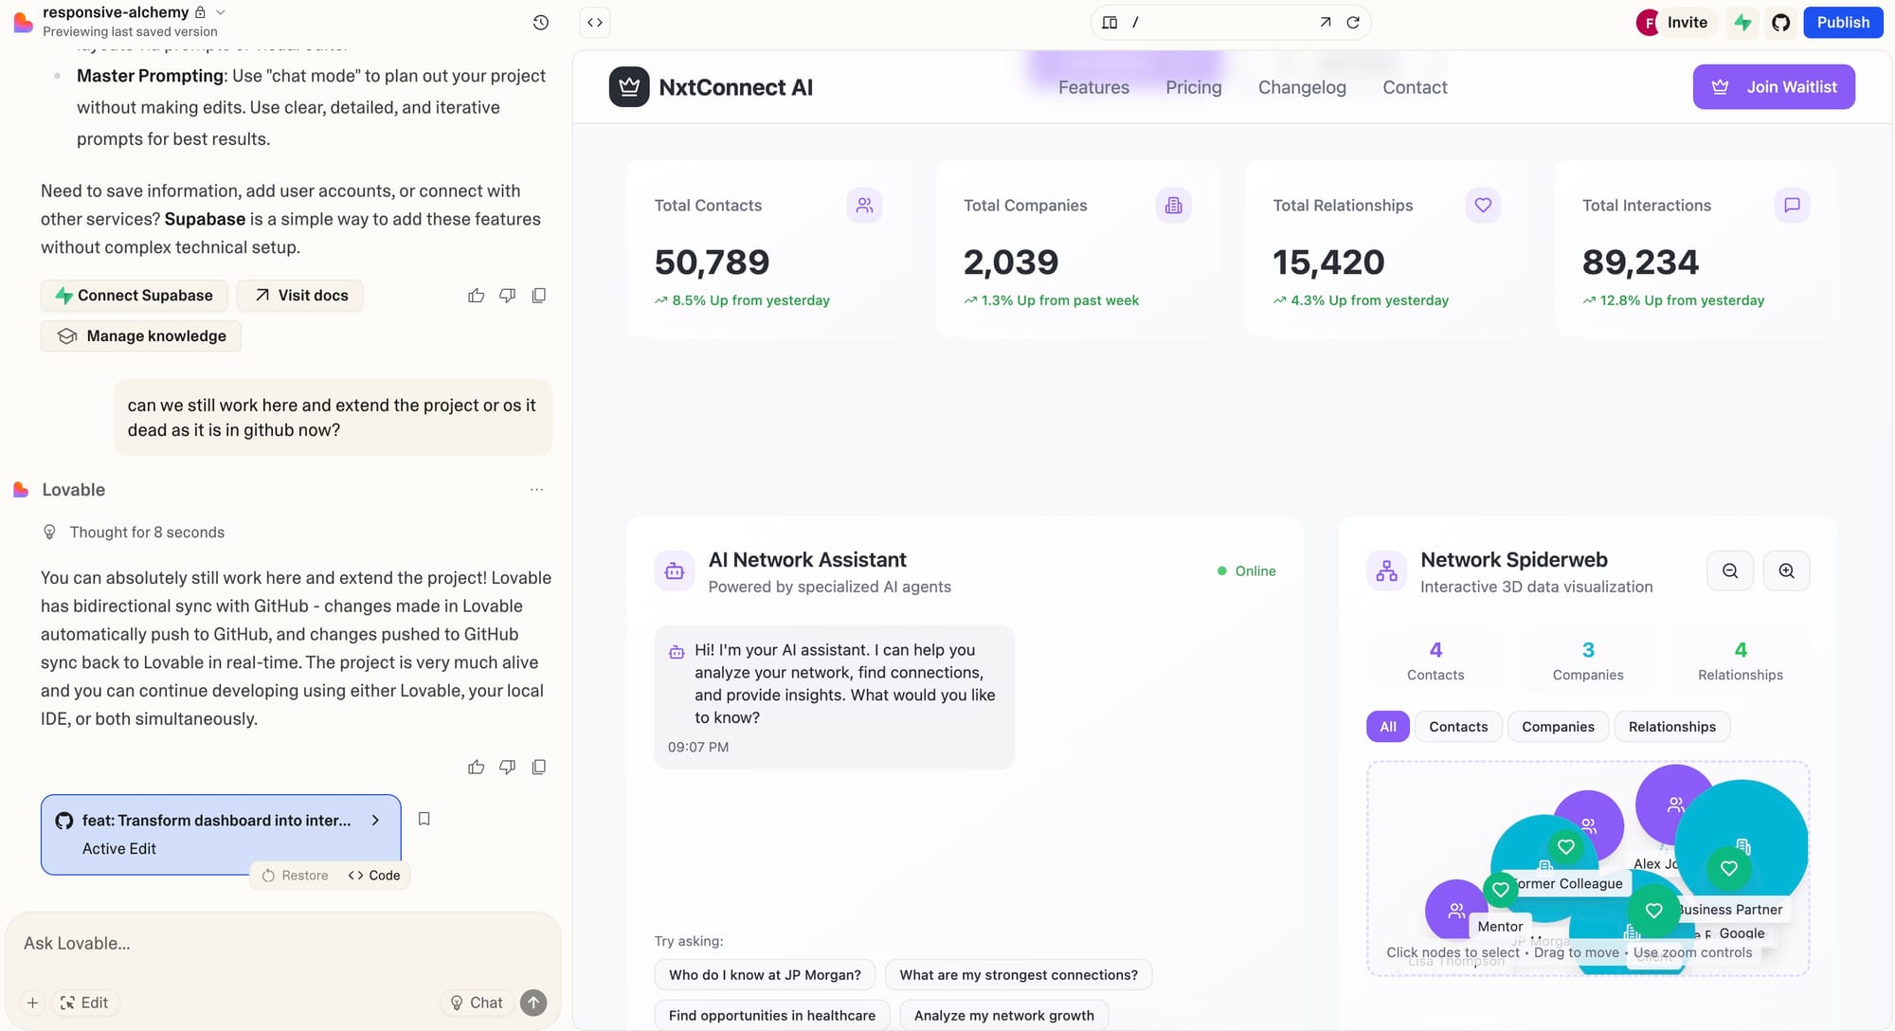Screen dimensions: 1895x1031
Task: Bookmark the 'feat: Transform dashboard' commit
Action: tap(424, 819)
